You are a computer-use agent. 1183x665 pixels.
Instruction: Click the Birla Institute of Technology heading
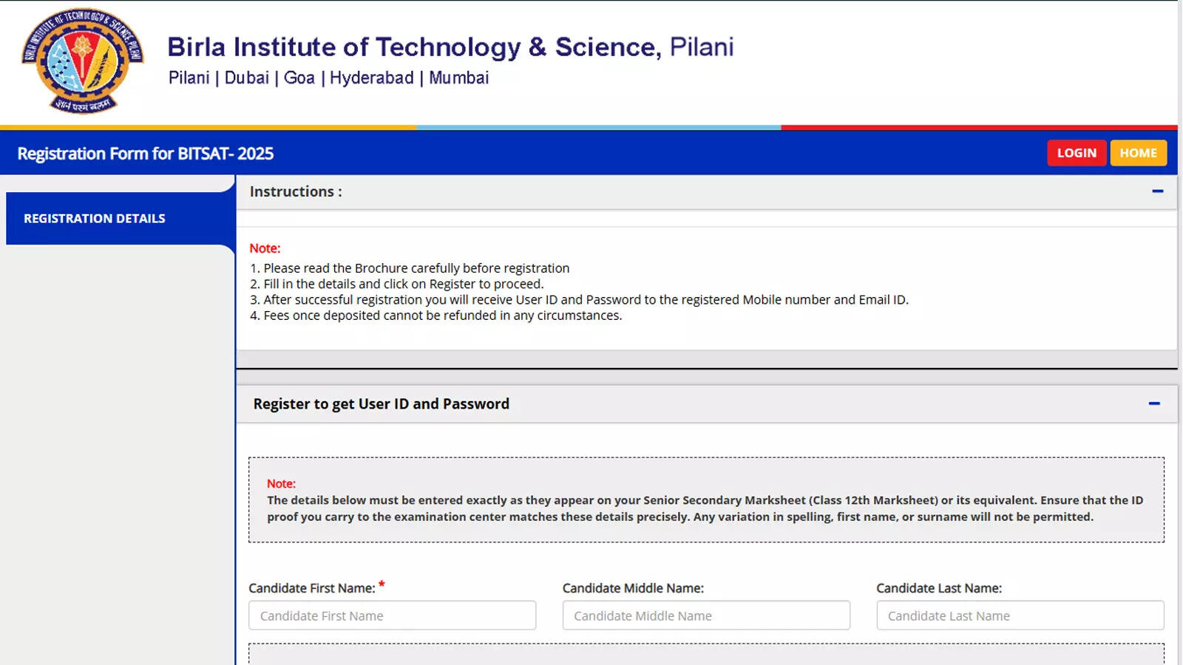coord(450,47)
